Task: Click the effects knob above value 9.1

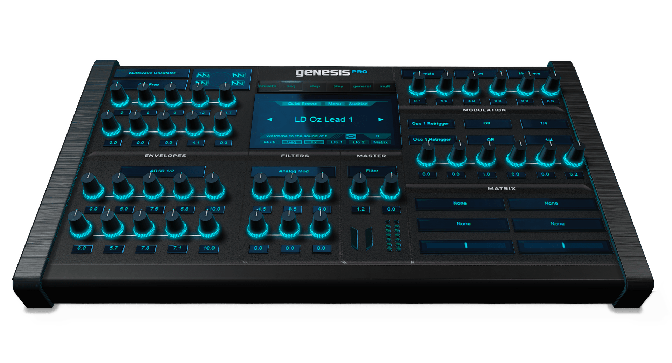Action: (x=418, y=85)
